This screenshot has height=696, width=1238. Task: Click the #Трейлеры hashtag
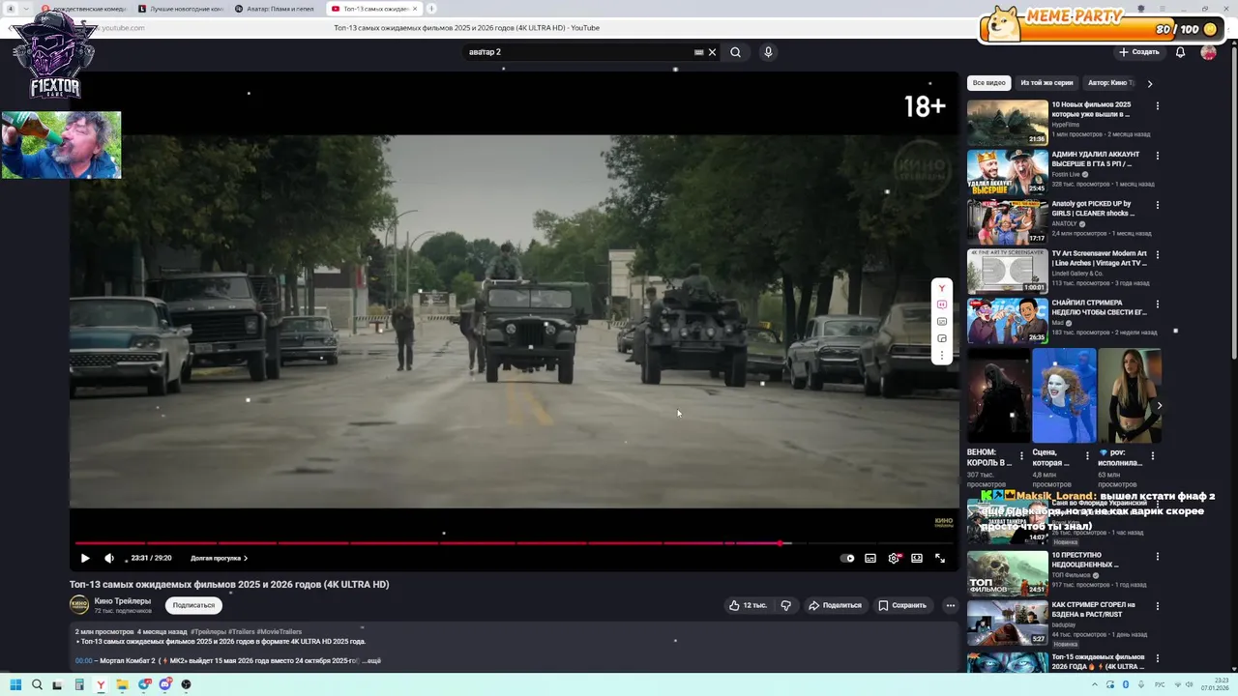pos(208,631)
